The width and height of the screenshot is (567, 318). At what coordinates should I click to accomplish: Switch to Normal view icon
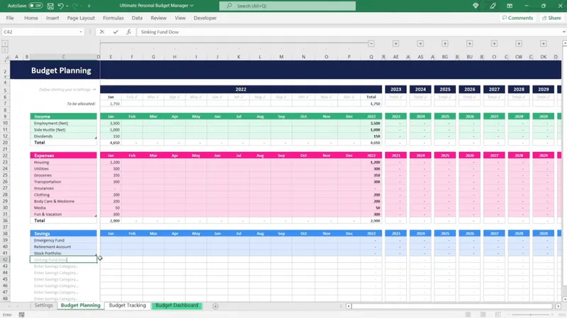click(x=468, y=314)
